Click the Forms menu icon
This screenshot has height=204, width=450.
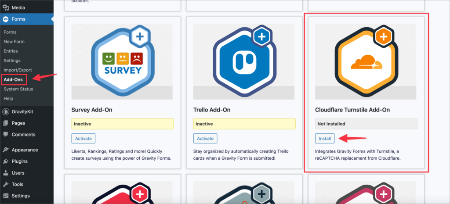tap(6, 19)
